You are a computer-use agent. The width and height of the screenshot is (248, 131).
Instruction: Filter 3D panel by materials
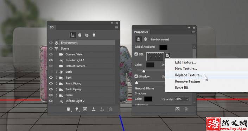tap(87, 35)
